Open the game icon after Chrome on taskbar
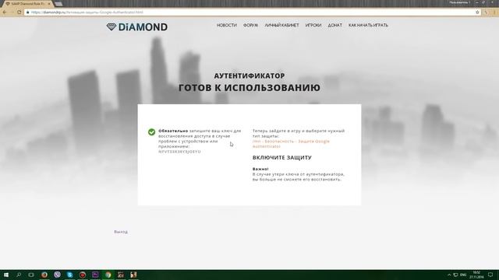This screenshot has width=499, height=280. (x=121, y=275)
